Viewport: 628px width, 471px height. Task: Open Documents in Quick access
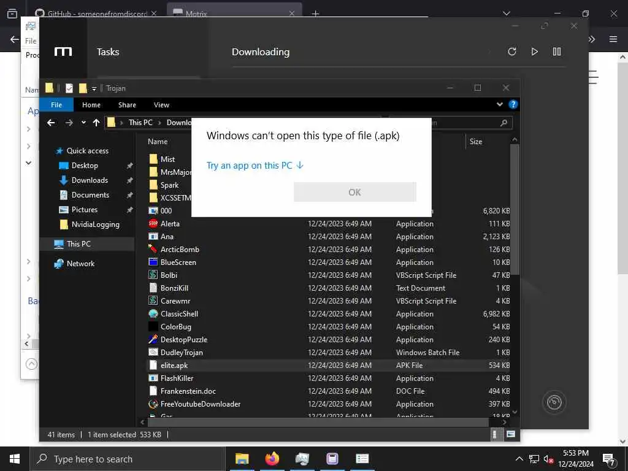(90, 195)
